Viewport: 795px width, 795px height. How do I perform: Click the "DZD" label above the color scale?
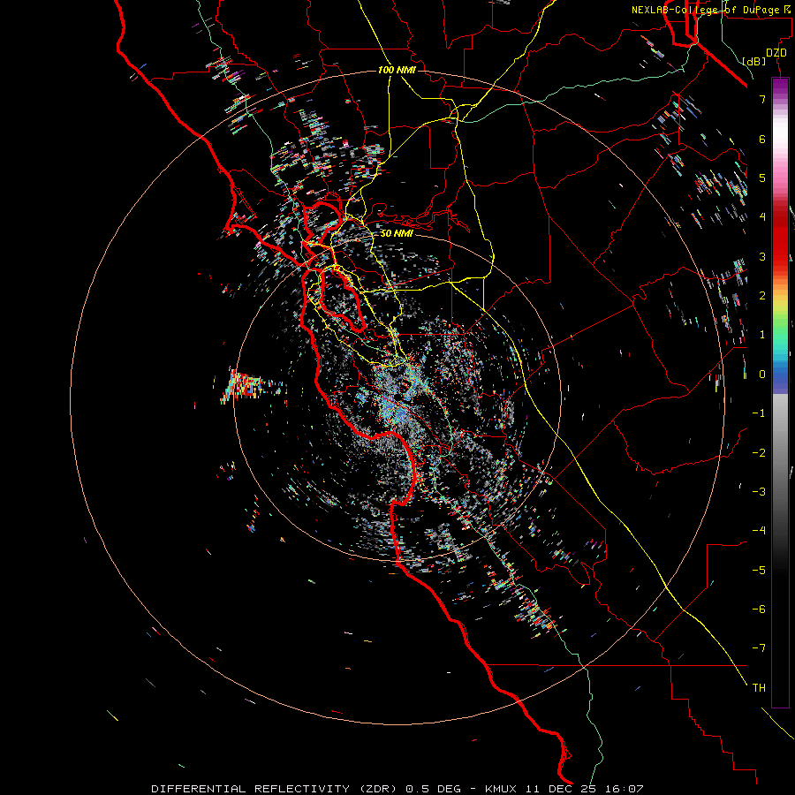776,53
